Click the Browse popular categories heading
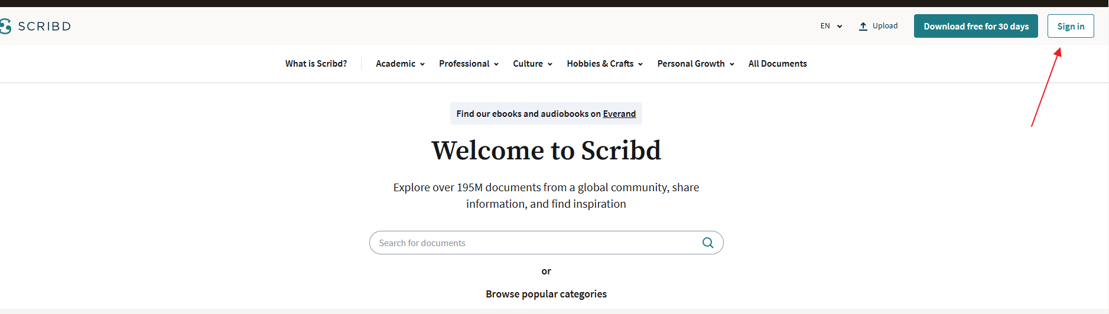Screen dimensions: 1109x314 pos(546,294)
